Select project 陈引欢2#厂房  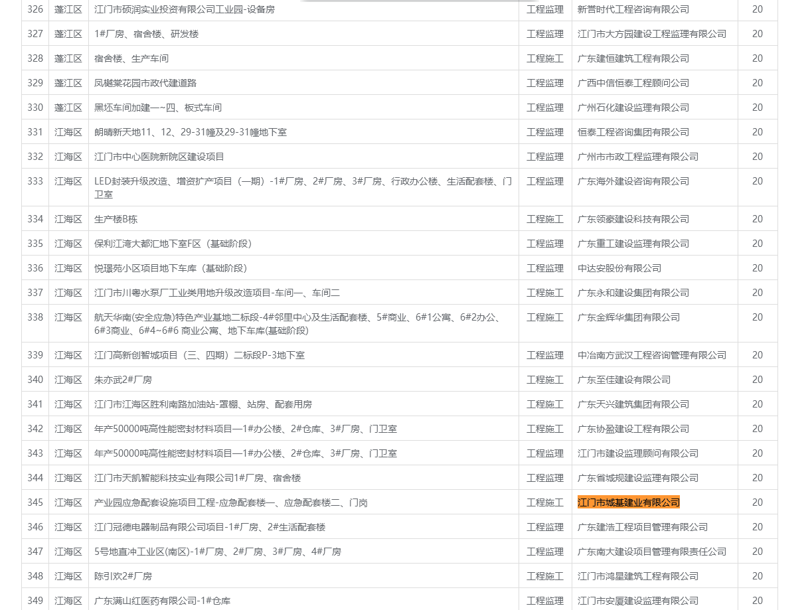point(123,576)
